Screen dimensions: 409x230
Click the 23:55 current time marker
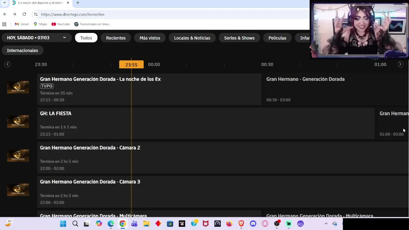pos(131,65)
